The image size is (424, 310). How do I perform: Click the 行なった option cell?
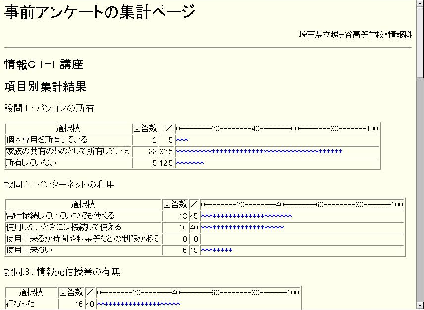tap(20, 304)
